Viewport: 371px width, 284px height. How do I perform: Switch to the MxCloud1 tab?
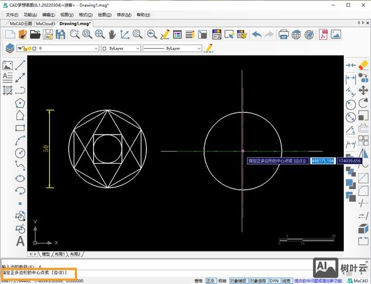tap(45, 24)
